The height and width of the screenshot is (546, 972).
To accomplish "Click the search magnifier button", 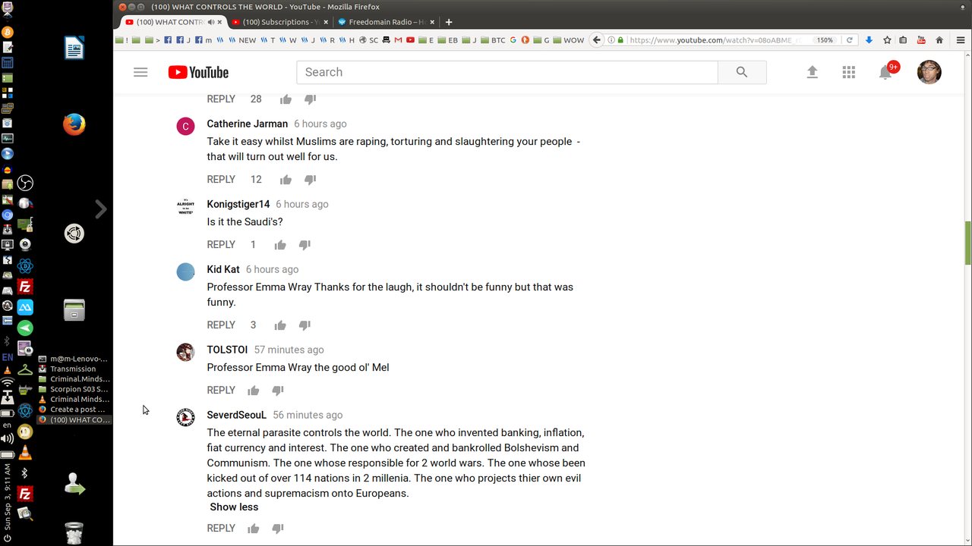I will (742, 72).
